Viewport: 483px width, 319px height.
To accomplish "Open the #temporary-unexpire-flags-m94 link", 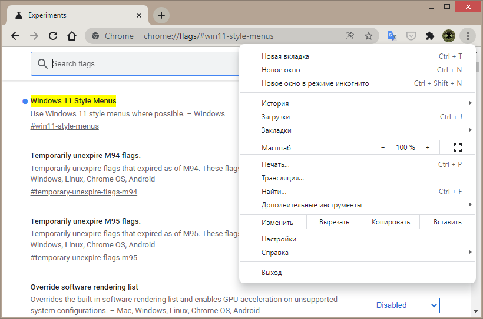I will (x=84, y=192).
